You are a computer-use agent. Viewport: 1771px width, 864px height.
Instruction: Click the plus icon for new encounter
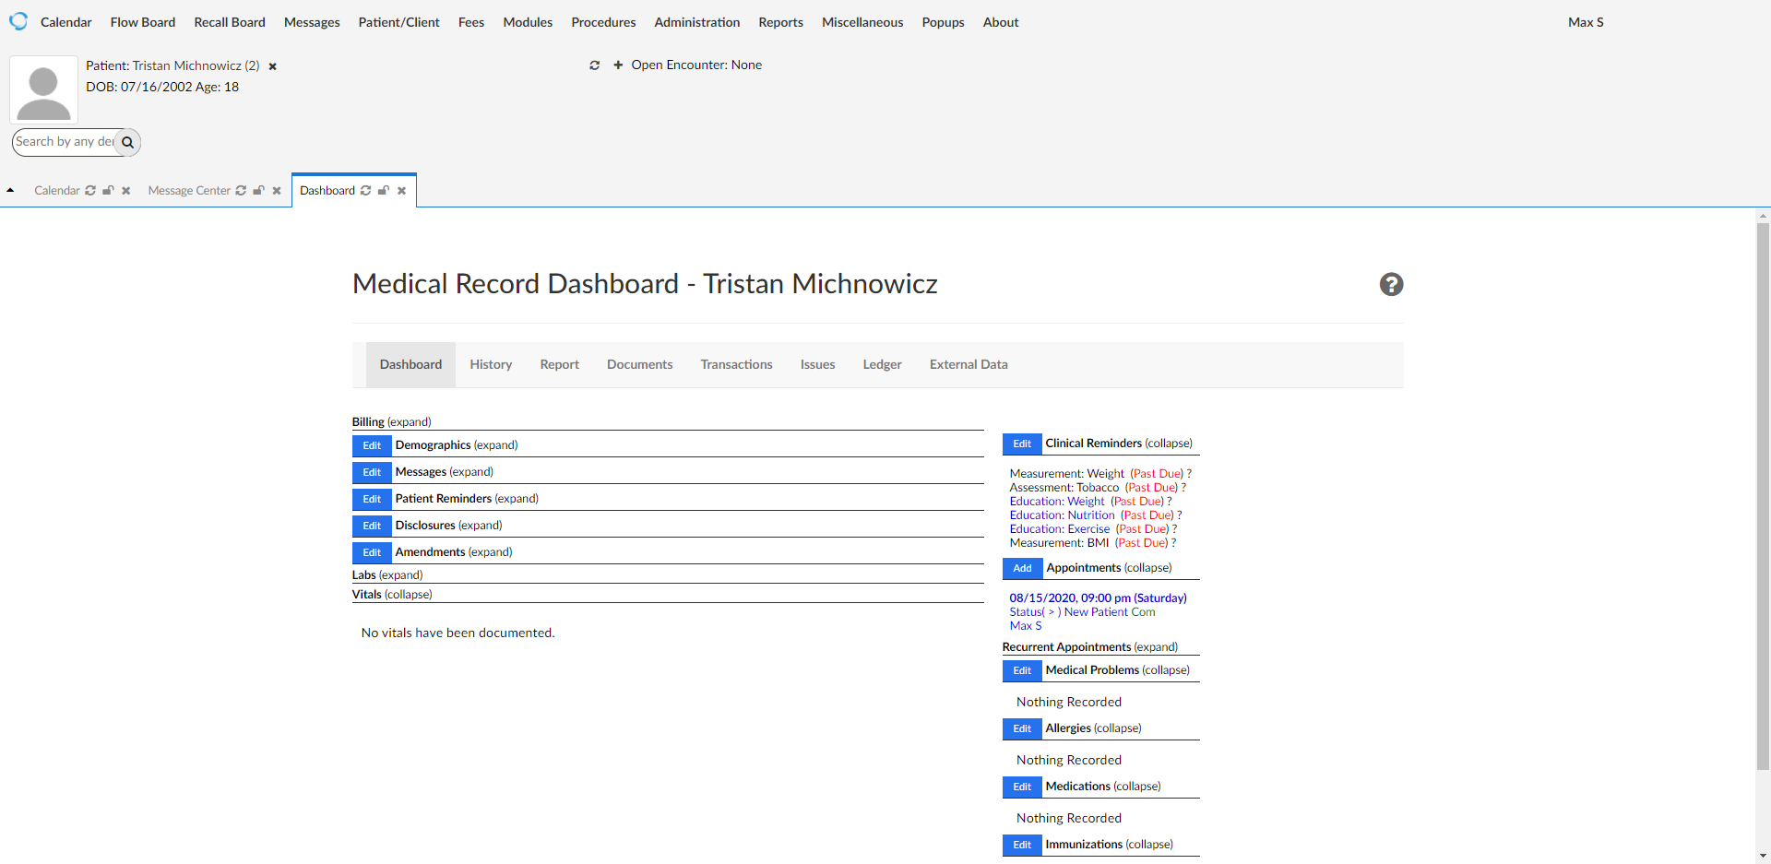(x=618, y=65)
